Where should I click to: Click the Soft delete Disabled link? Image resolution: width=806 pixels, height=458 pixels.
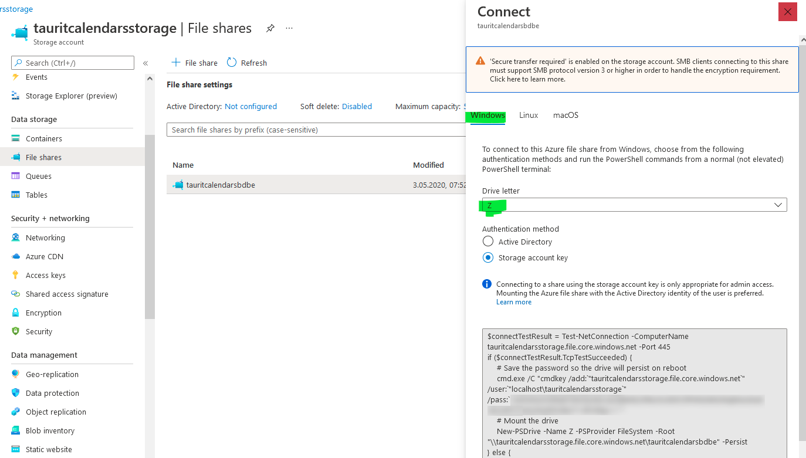[357, 107]
